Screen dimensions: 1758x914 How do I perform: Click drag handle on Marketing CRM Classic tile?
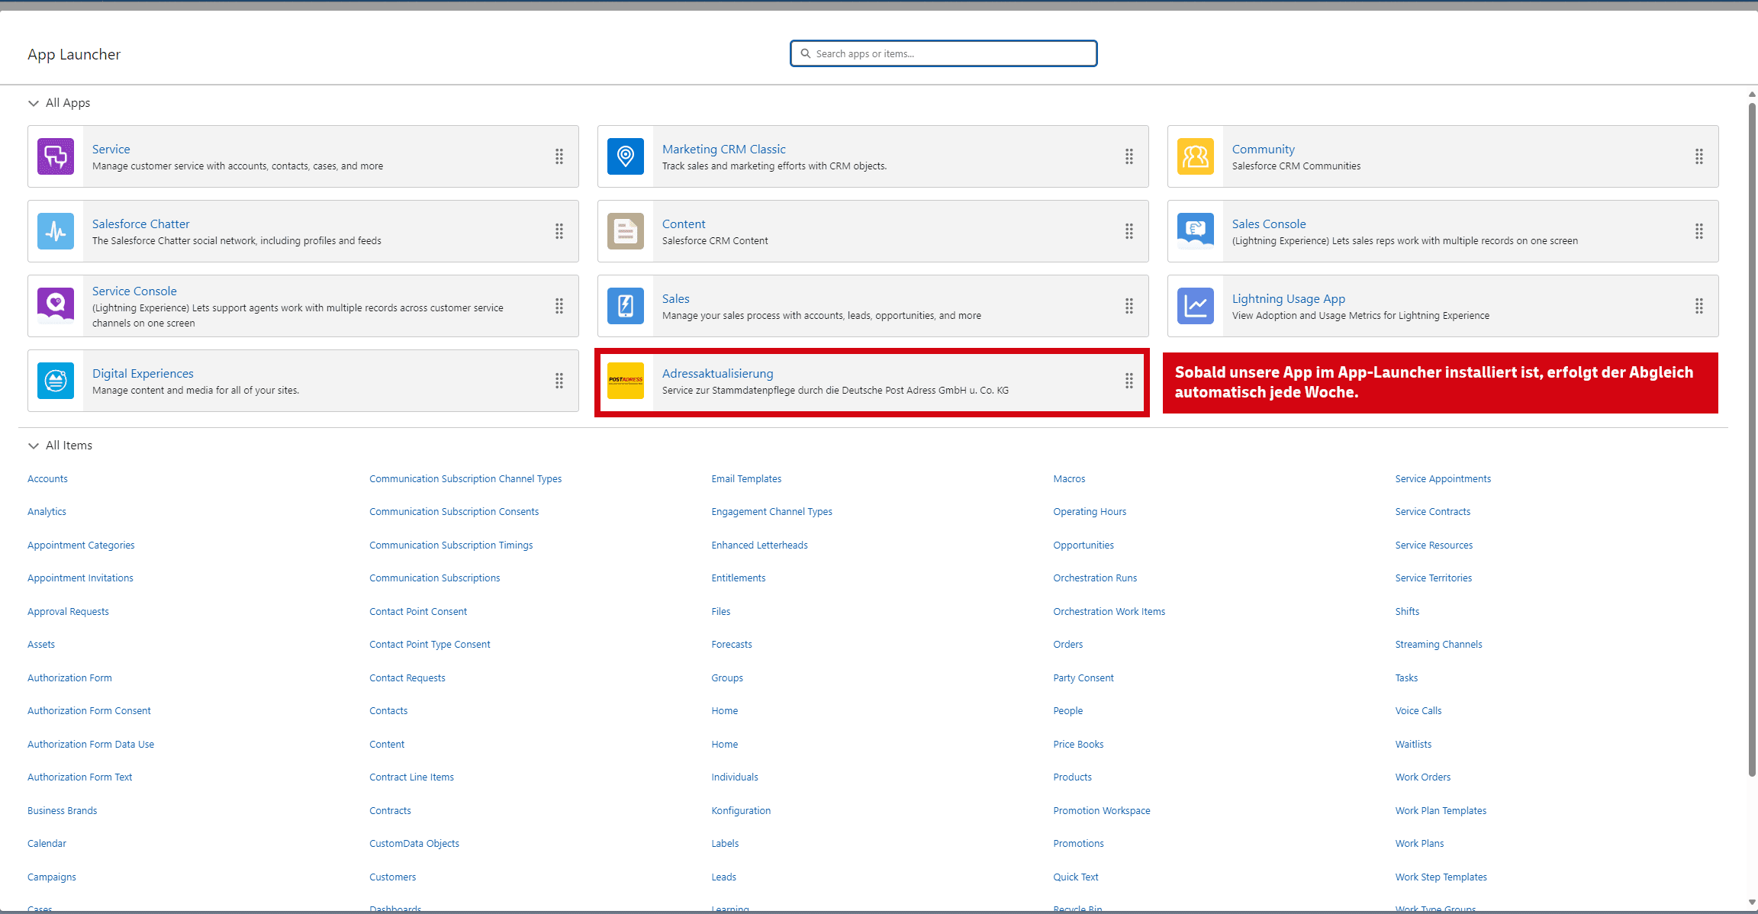pos(1129,156)
